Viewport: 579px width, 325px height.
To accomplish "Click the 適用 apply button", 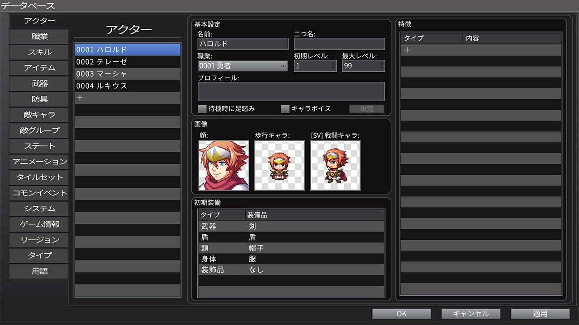I will click(540, 314).
